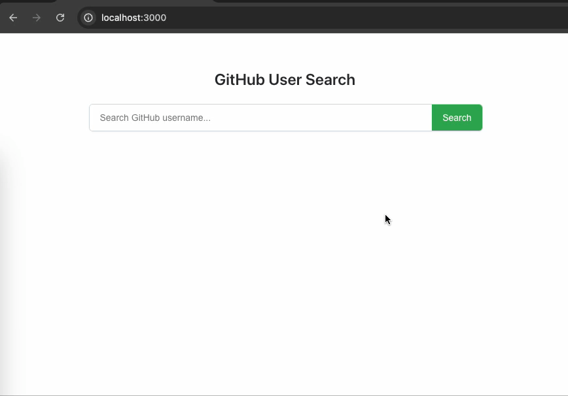Reload the localhost page
Viewport: 568px width, 396px height.
(60, 18)
